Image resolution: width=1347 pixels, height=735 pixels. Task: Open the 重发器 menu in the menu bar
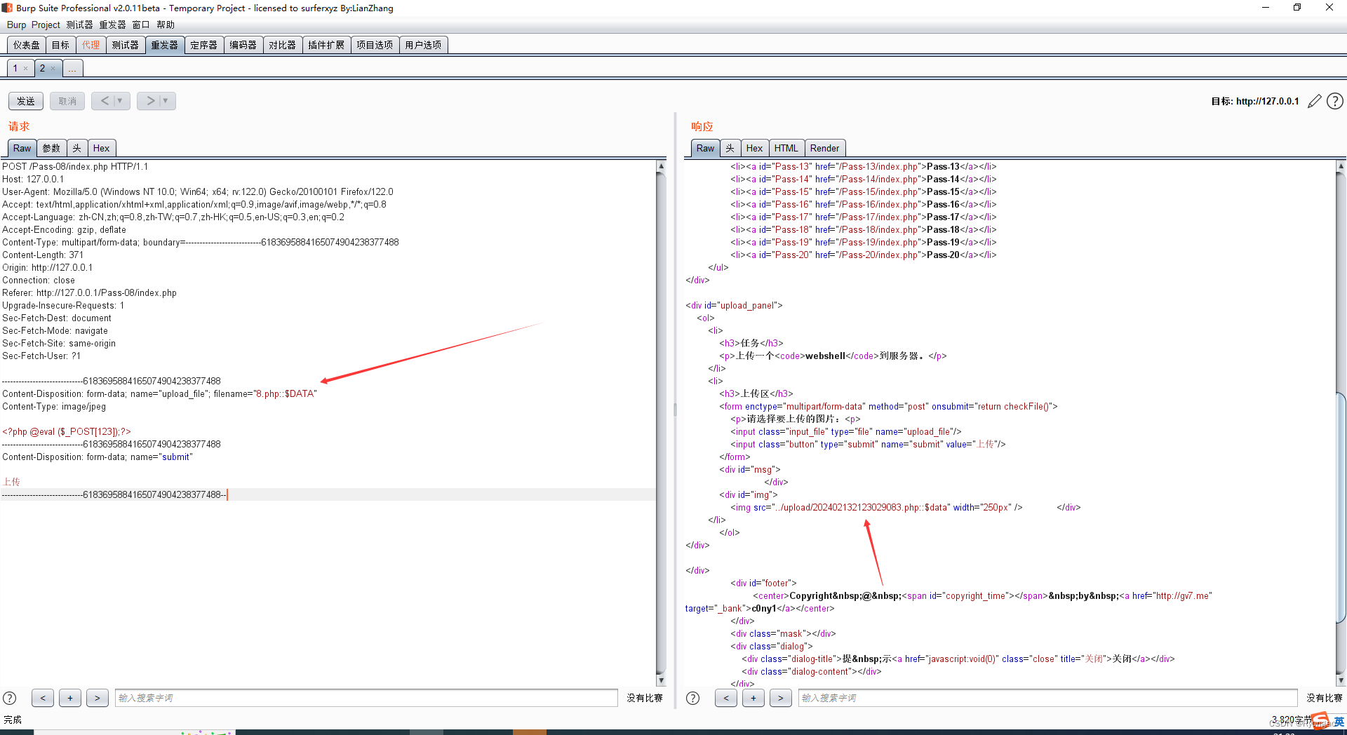[112, 25]
